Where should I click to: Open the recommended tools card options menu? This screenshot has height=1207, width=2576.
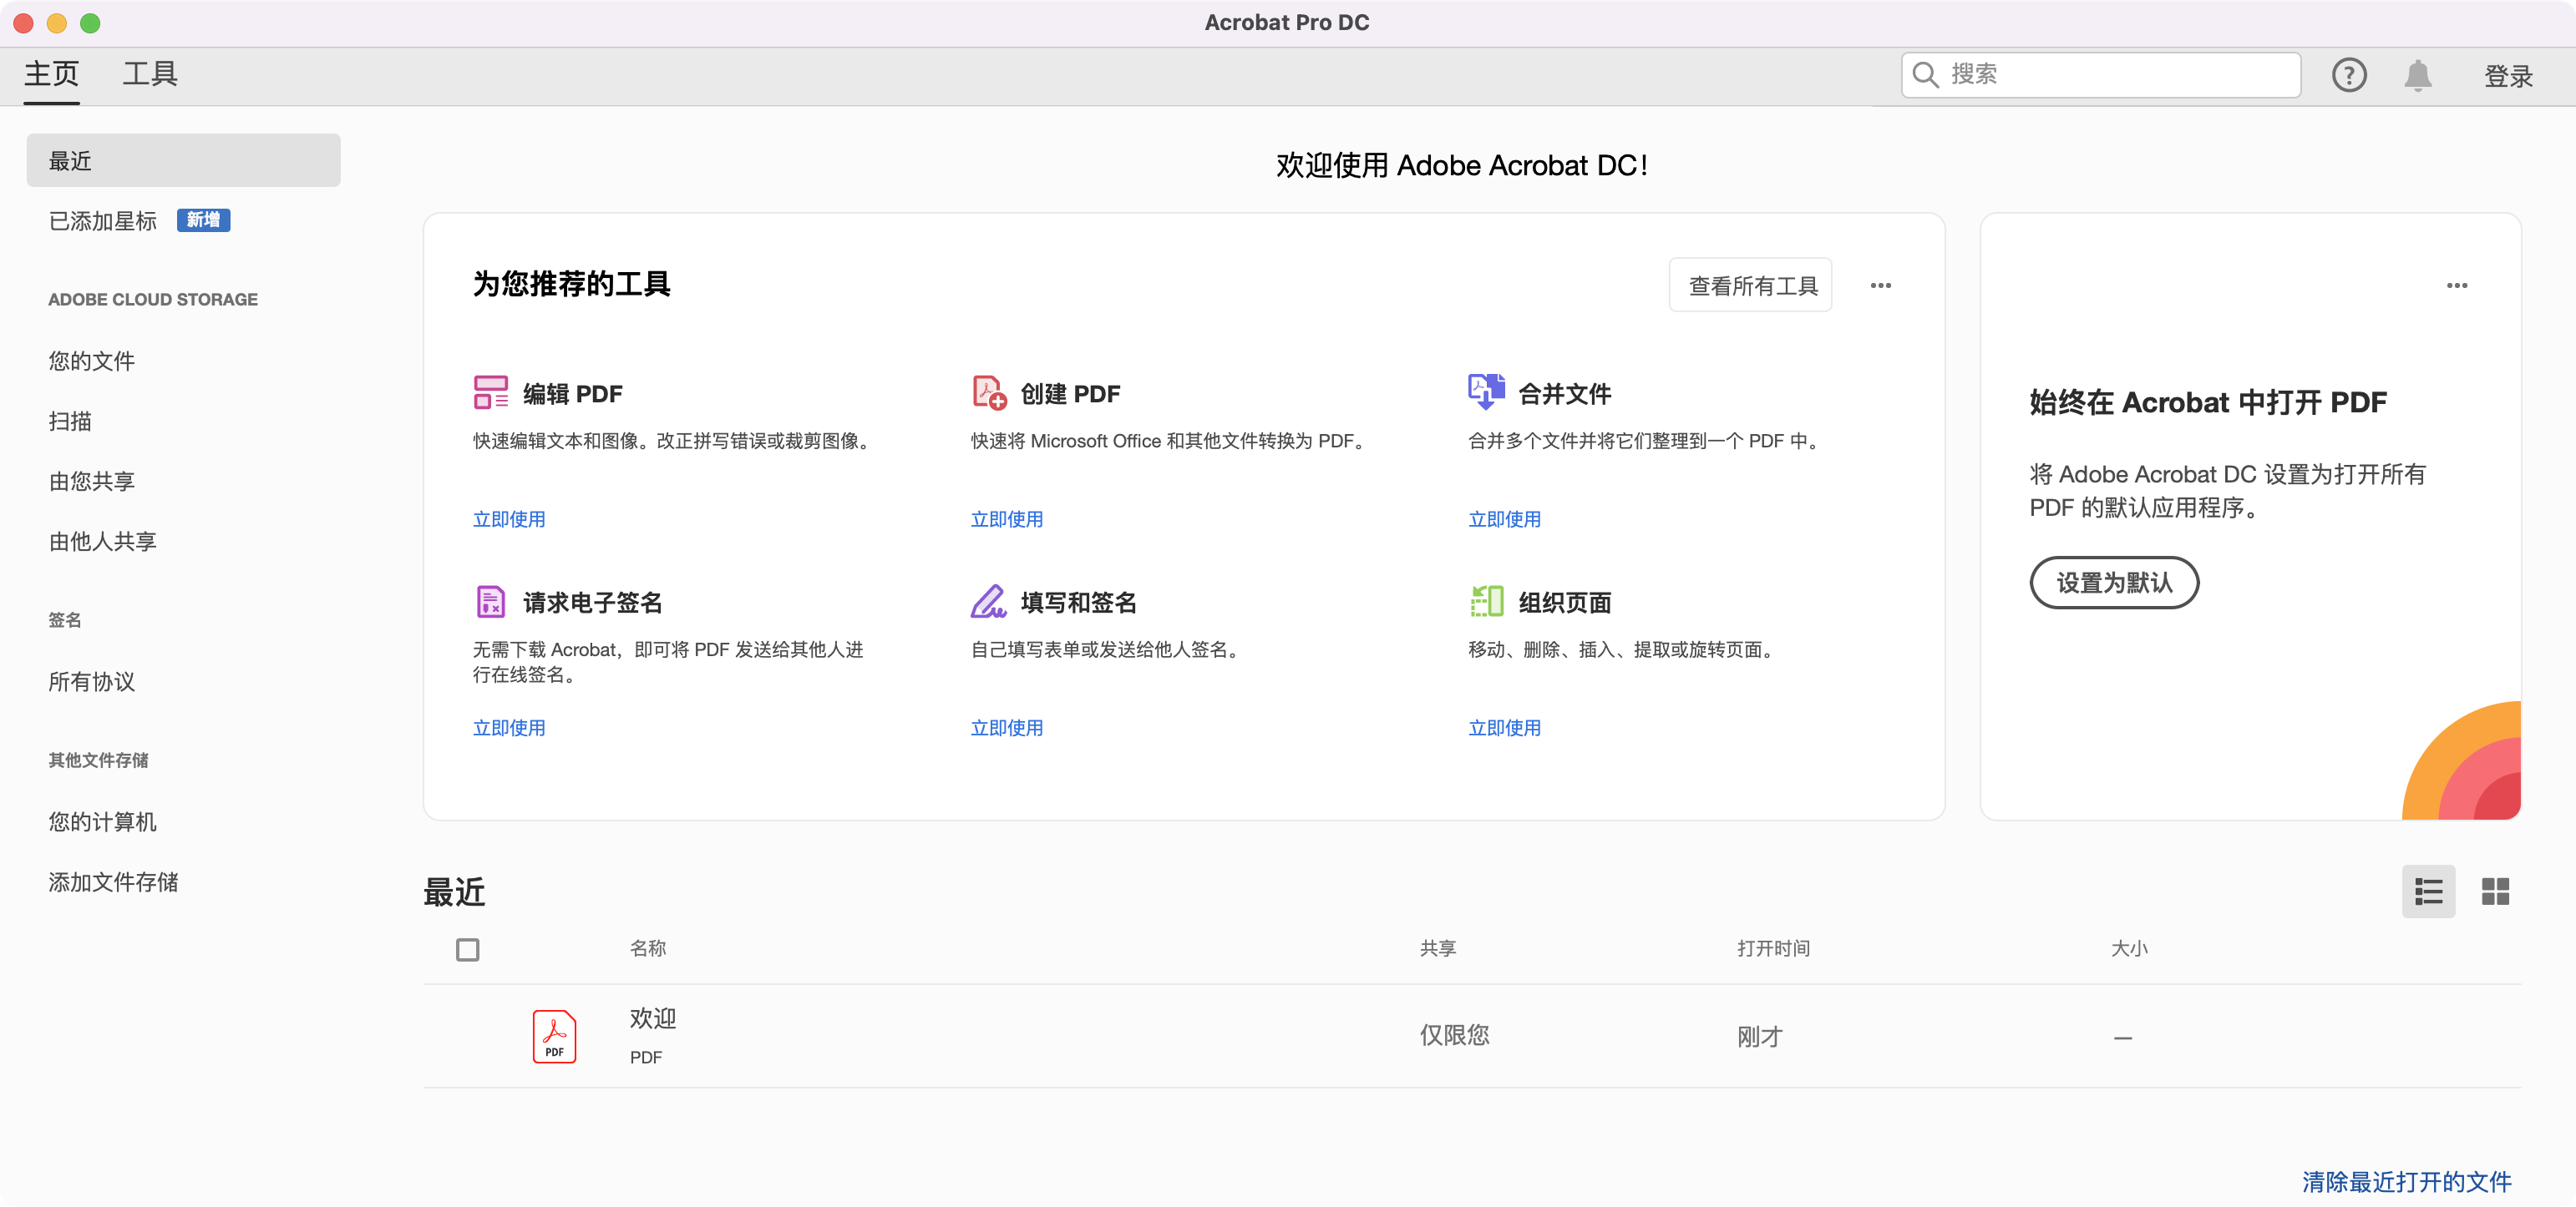click(1880, 285)
